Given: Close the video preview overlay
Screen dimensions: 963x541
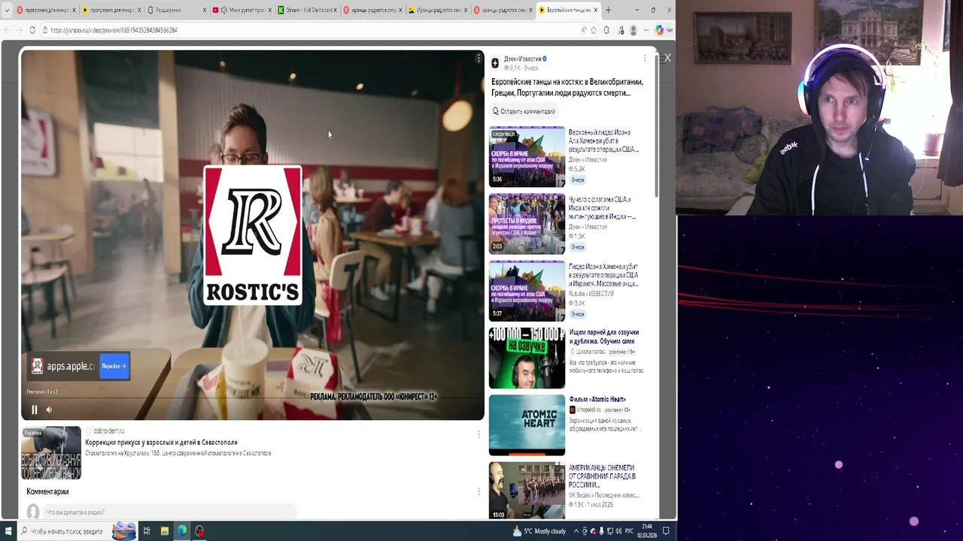Looking at the screenshot, I should pyautogui.click(x=667, y=58).
